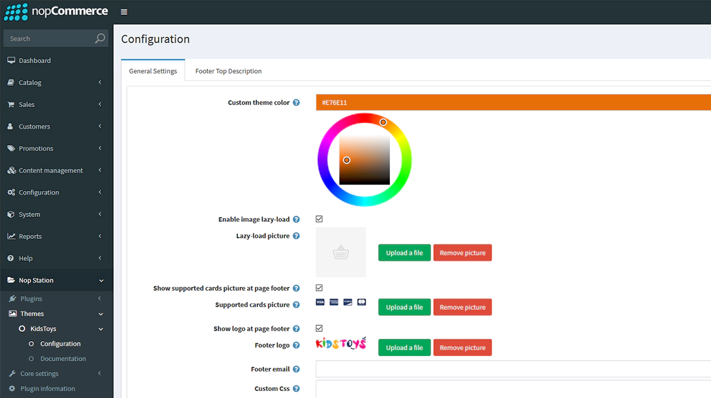Click the Plugins plug icon
711x398 pixels.
point(12,299)
